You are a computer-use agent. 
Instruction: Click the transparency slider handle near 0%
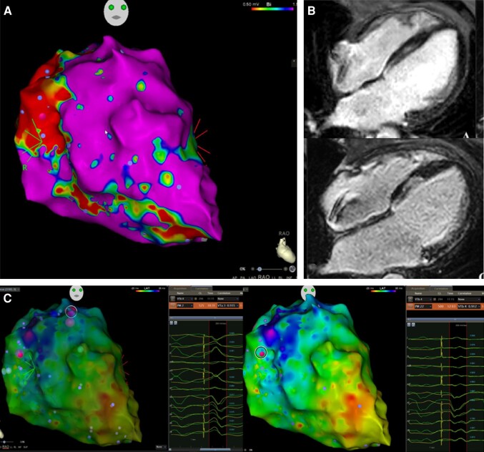click(260, 267)
